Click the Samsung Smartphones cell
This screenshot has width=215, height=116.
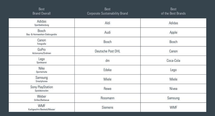(x=42, y=79)
